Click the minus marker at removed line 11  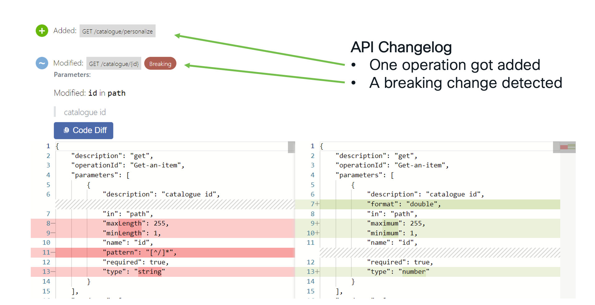coord(53,252)
